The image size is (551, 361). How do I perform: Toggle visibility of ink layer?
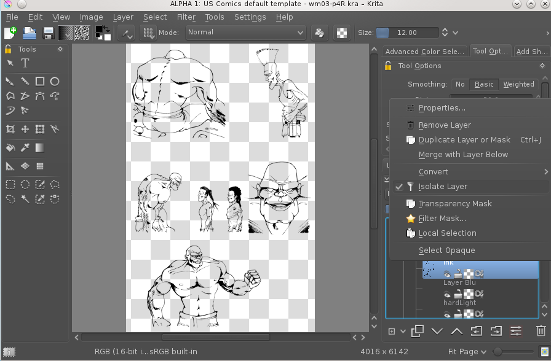(447, 274)
